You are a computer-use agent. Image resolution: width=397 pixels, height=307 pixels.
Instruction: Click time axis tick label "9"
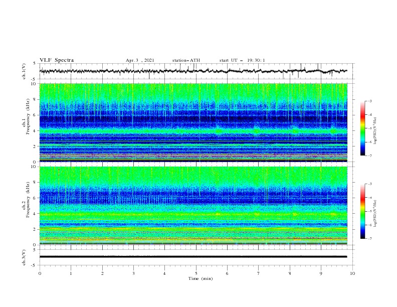point(321,273)
